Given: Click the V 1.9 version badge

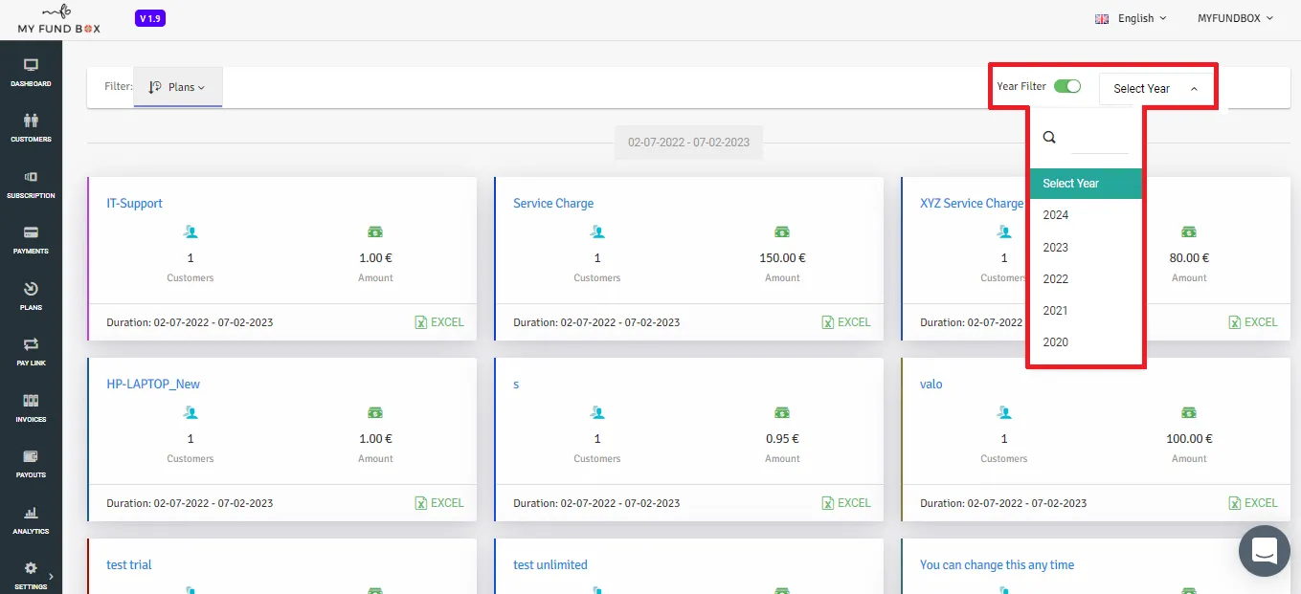Looking at the screenshot, I should point(150,18).
